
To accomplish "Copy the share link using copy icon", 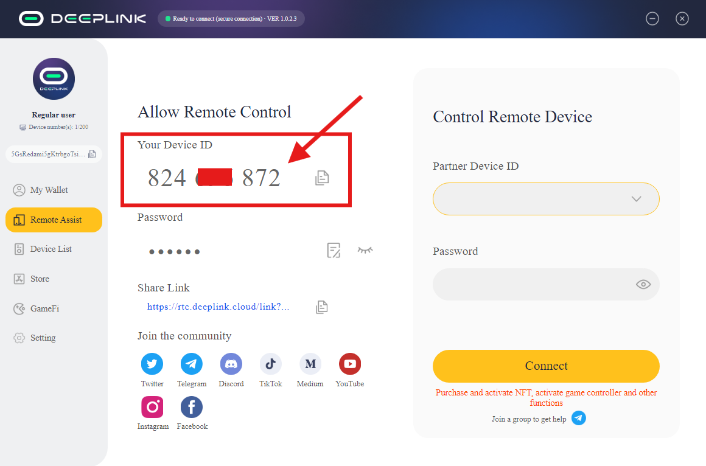I will [321, 307].
